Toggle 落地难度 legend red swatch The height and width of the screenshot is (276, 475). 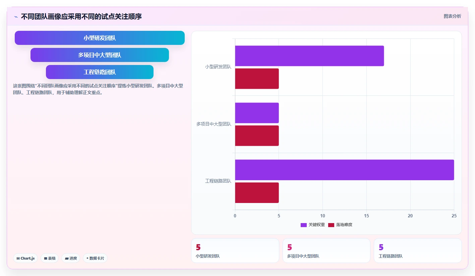331,225
